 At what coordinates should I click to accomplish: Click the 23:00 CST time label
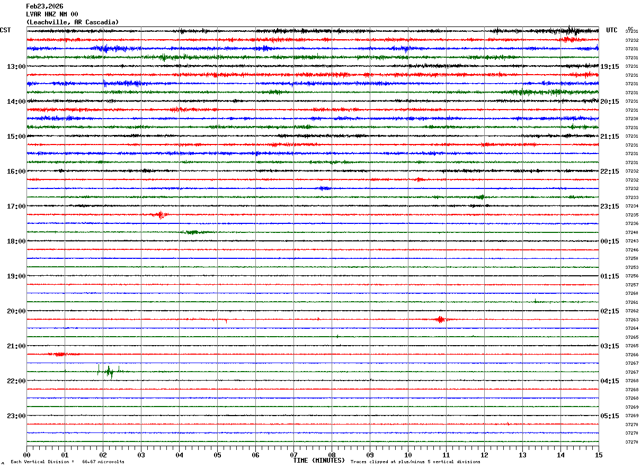[16, 416]
